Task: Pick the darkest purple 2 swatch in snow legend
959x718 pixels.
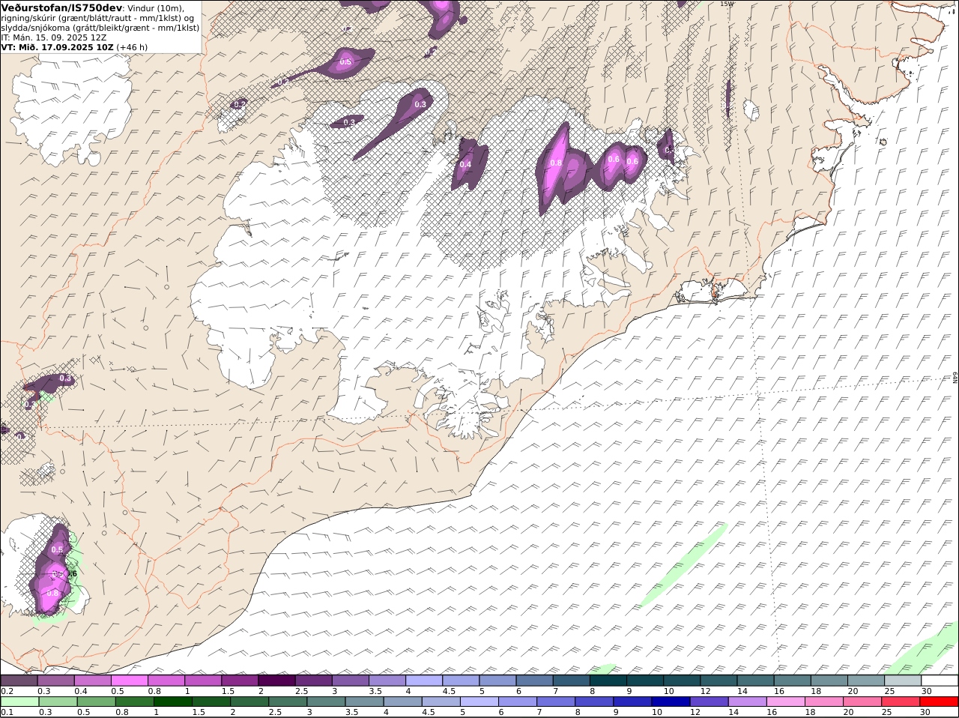Action: tap(276, 681)
